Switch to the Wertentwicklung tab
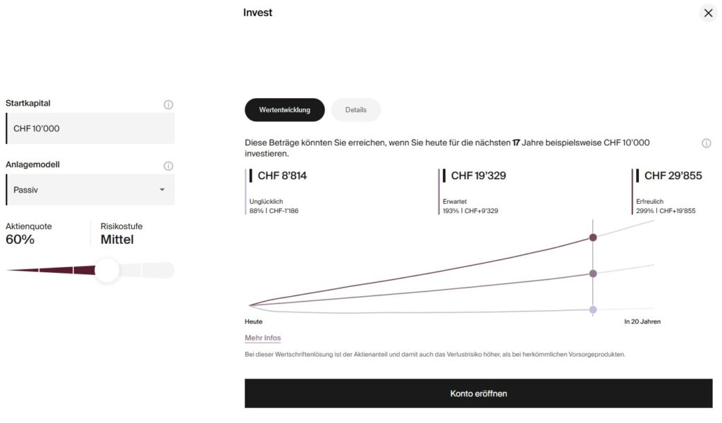The image size is (722, 423). coord(284,110)
